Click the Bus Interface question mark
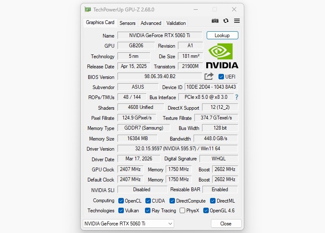This screenshot has width=325, height=233. 237,97
